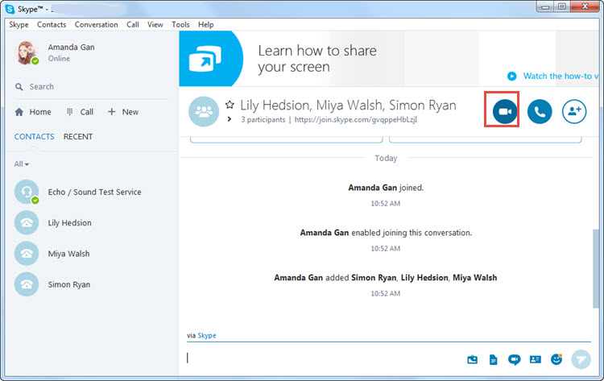
Task: Click Lily Hedsion's phone avatar
Action: [27, 222]
